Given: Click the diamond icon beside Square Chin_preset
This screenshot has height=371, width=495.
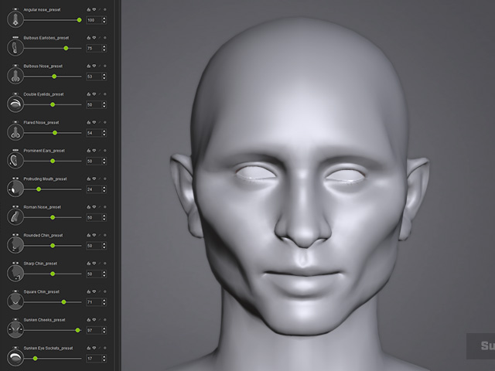Looking at the screenshot, I should pyautogui.click(x=94, y=291).
